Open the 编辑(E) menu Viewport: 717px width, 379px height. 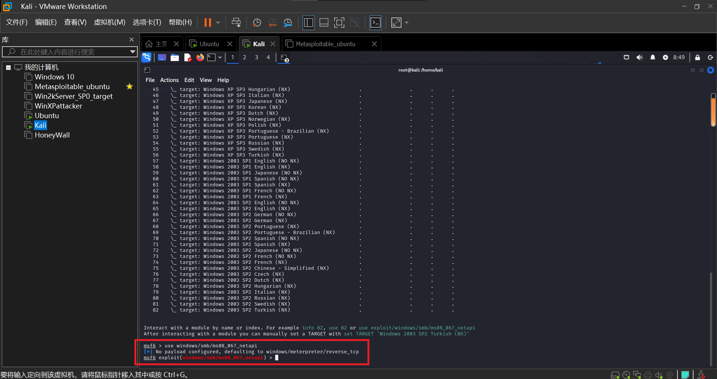[46, 22]
